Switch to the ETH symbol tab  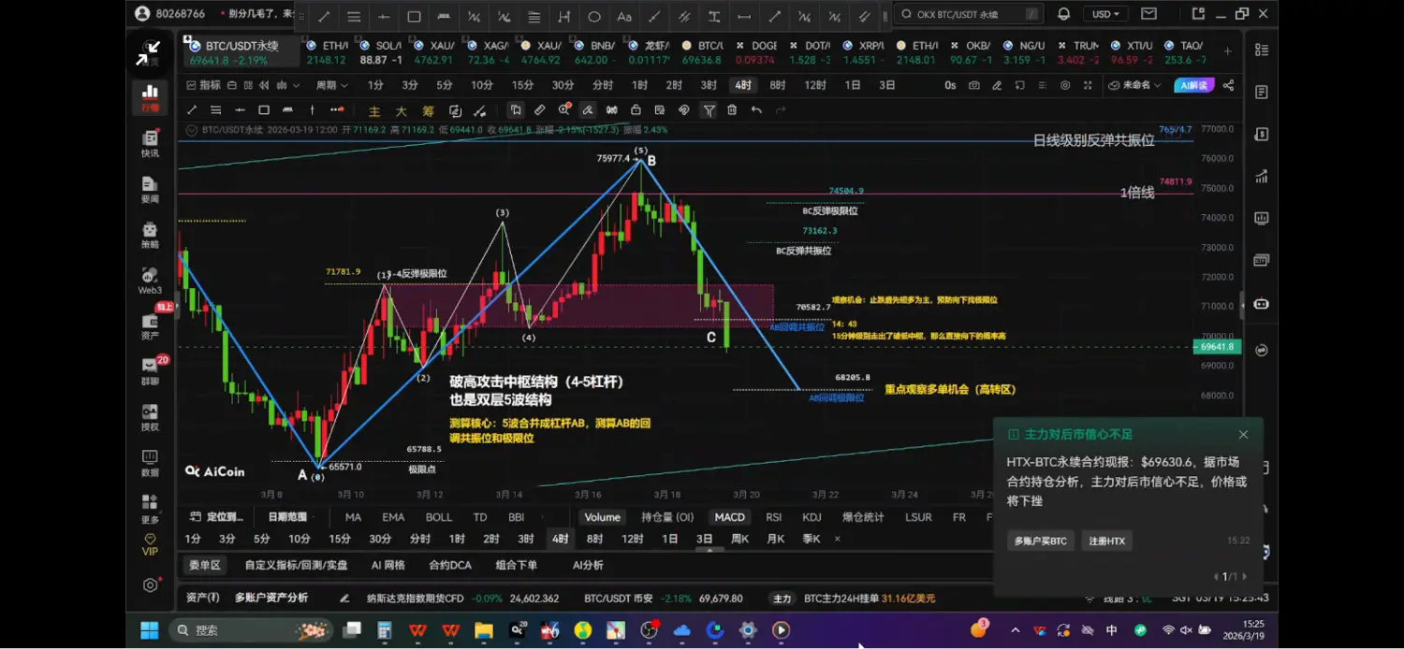(x=328, y=52)
